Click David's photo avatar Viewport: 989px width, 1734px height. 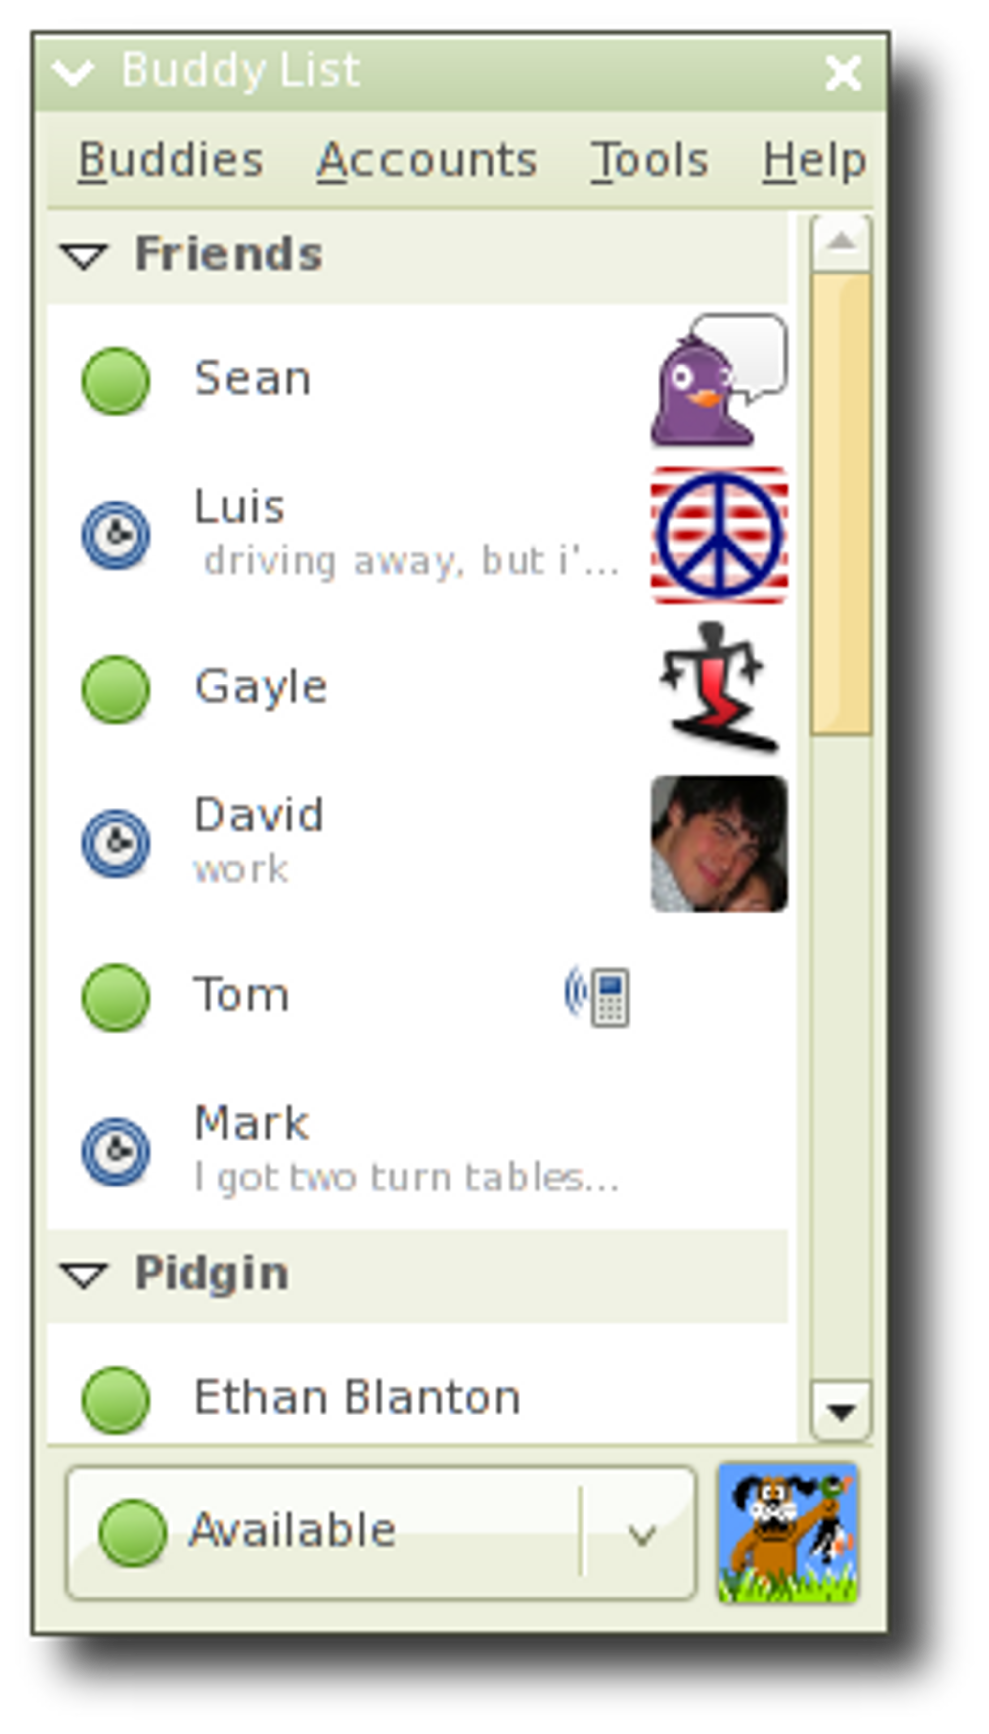[719, 843]
